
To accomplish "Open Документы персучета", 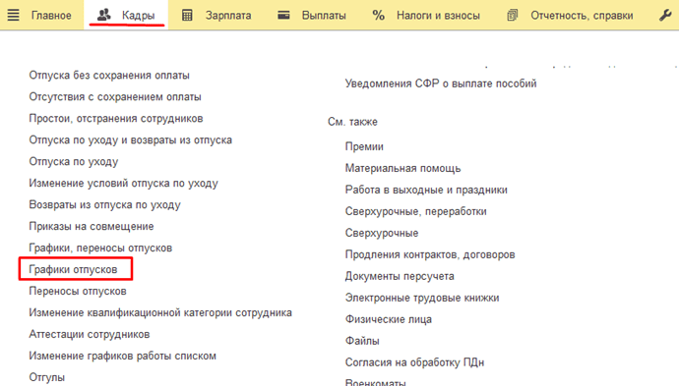I will coord(400,277).
